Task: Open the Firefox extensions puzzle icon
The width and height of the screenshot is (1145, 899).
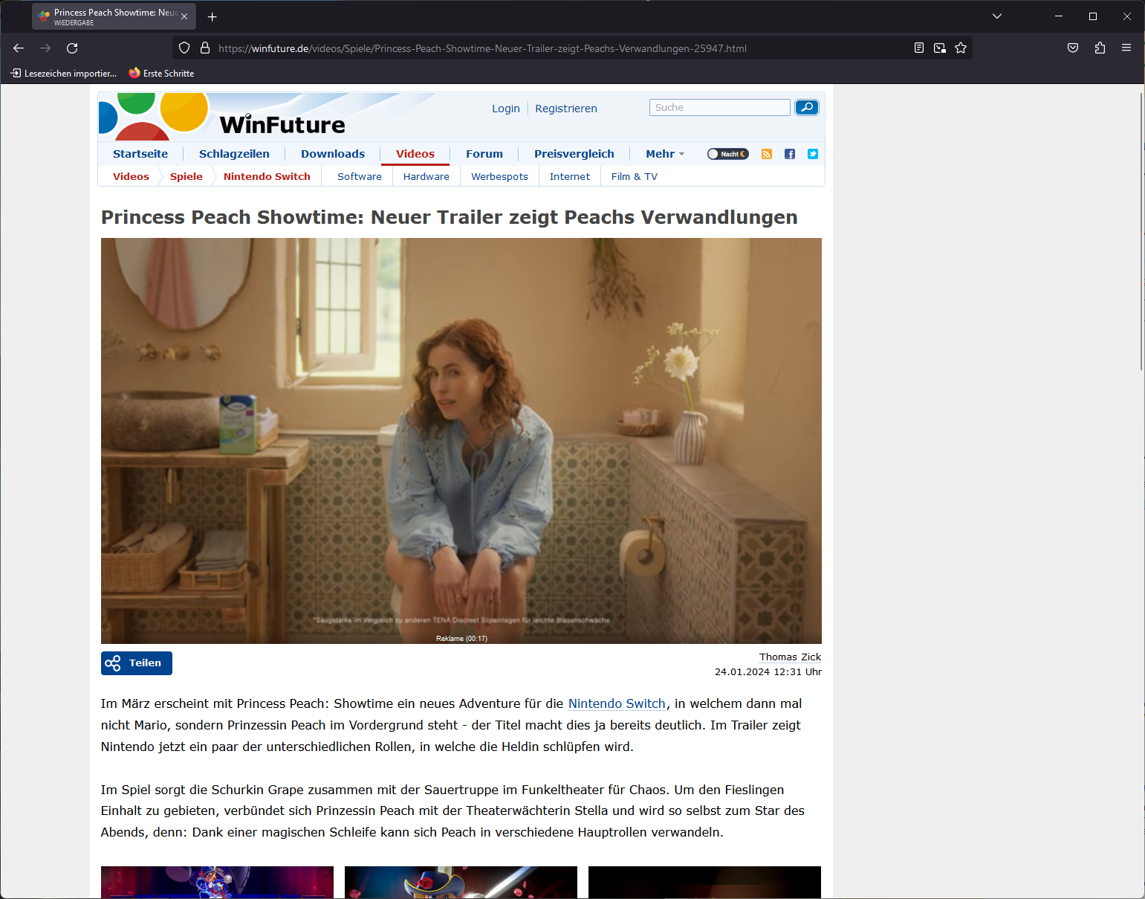Action: coord(1100,48)
